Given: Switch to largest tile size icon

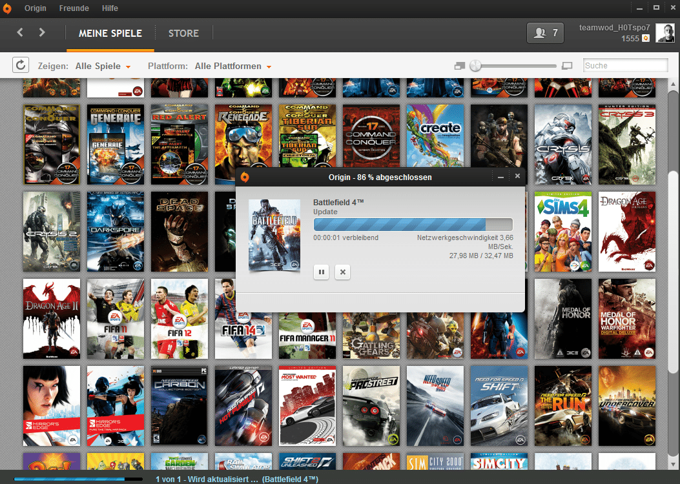Looking at the screenshot, I should (x=567, y=66).
